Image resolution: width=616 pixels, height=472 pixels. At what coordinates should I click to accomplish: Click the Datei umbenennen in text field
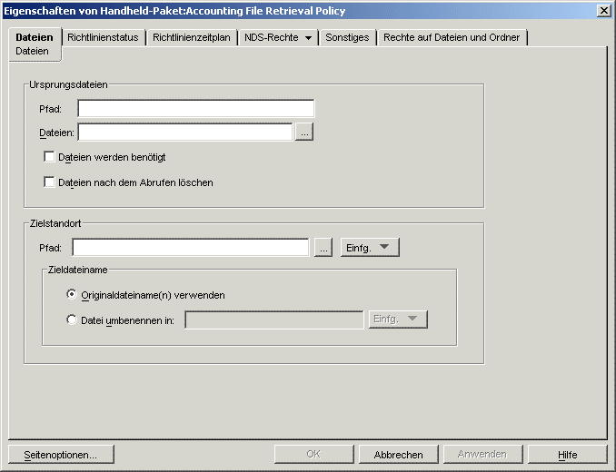274,320
